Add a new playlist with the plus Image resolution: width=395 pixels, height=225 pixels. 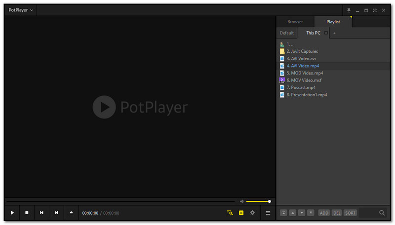(334, 33)
